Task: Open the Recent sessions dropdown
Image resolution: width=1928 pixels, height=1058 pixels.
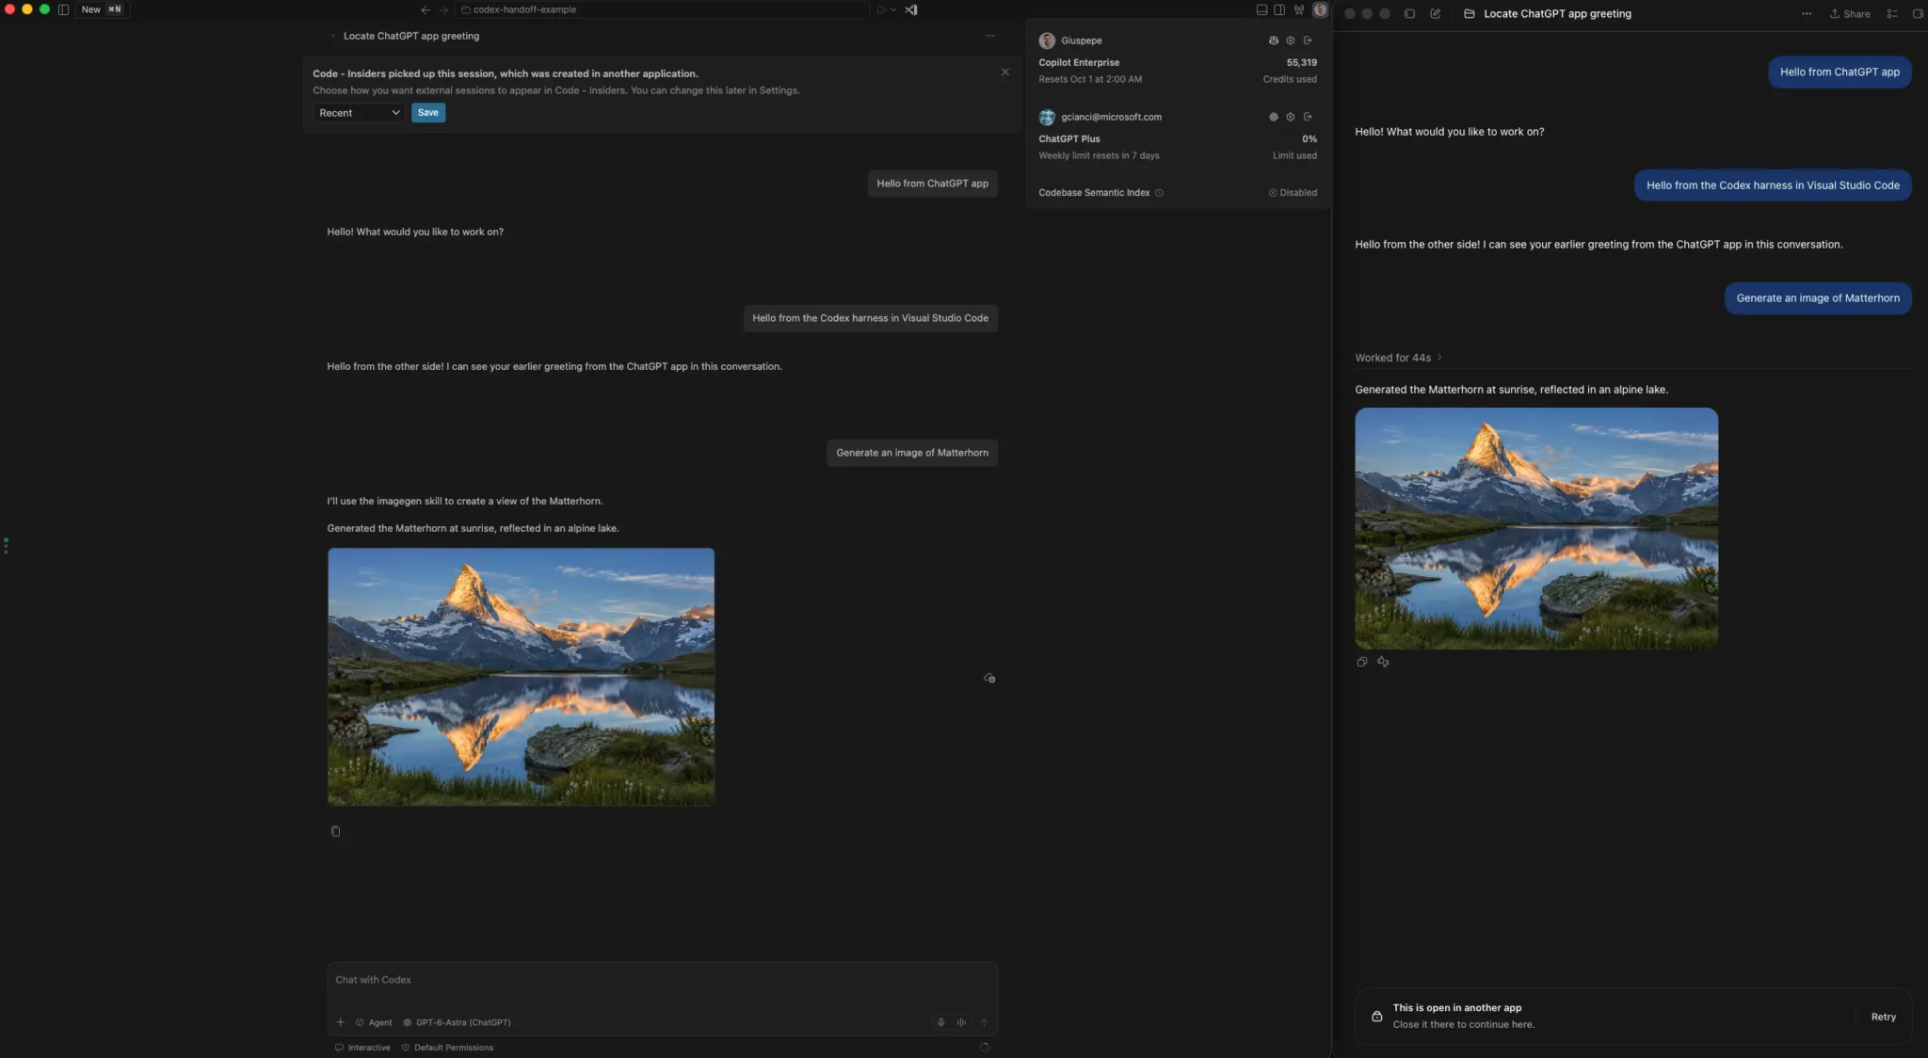Action: (x=359, y=113)
